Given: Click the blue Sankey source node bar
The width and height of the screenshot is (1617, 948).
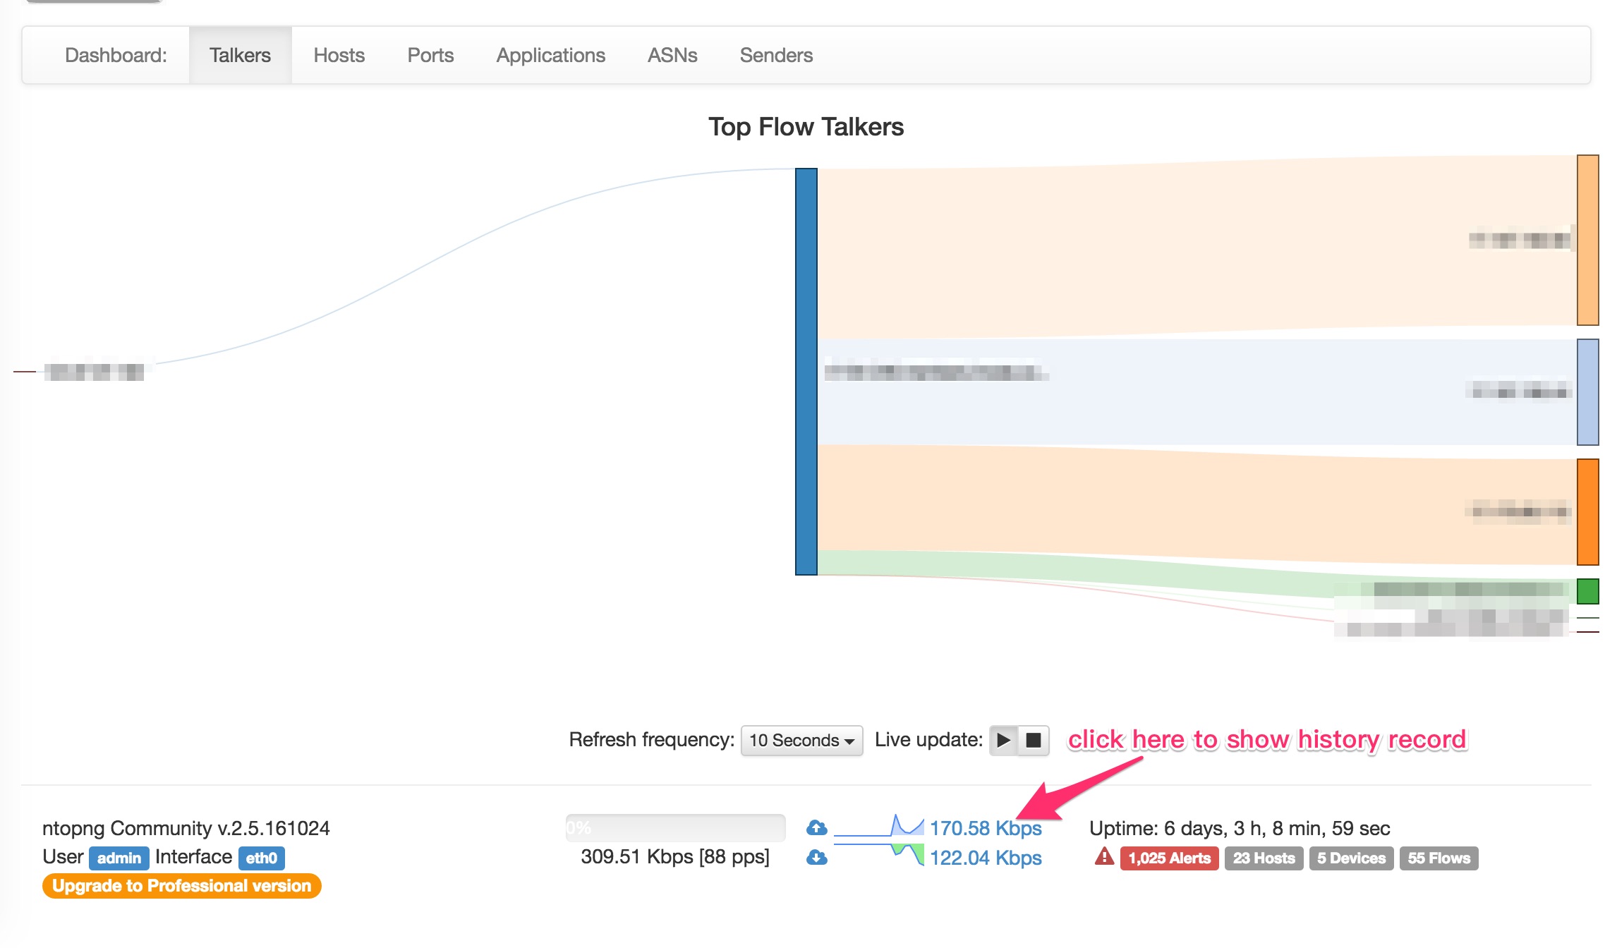Looking at the screenshot, I should tap(806, 372).
